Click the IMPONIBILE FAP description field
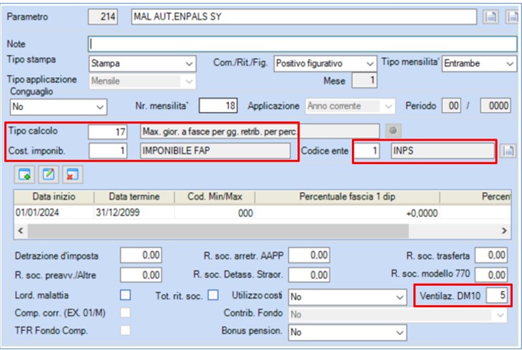Screen dimensions: 522x350 [x=215, y=151]
